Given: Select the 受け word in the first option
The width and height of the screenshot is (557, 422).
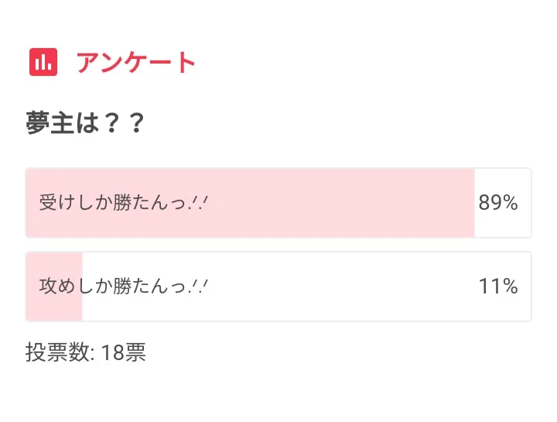Looking at the screenshot, I should pos(53,203).
